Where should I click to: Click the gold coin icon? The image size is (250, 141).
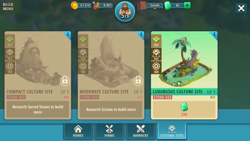(74, 5)
